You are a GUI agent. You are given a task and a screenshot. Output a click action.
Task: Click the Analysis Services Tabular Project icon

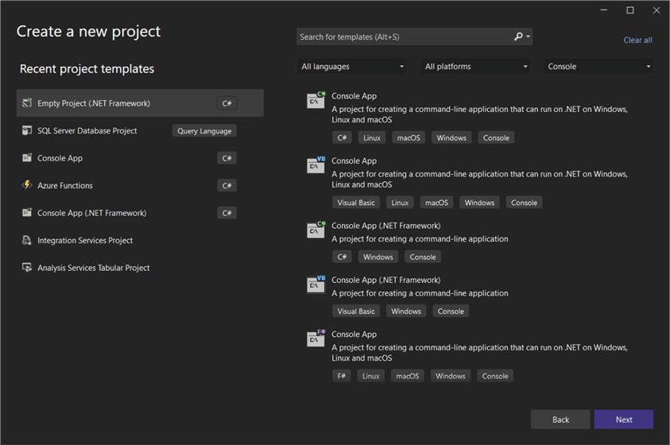tap(27, 268)
